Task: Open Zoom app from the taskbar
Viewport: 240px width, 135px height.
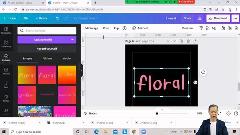Action: [x=143, y=132]
